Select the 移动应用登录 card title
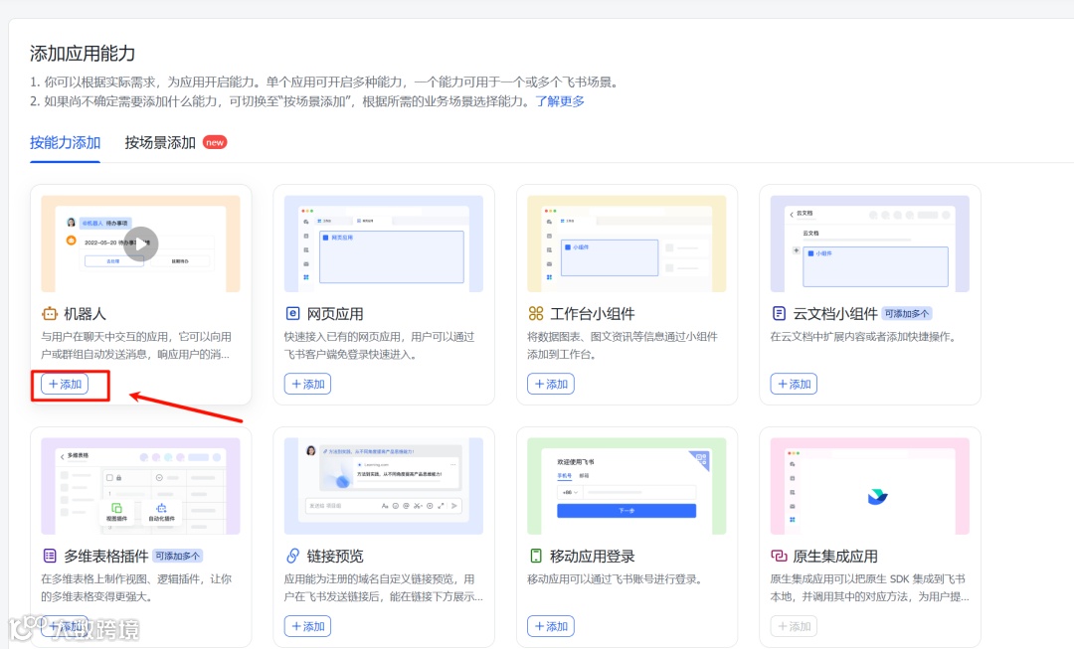Image resolution: width=1074 pixels, height=649 pixels. (x=593, y=556)
